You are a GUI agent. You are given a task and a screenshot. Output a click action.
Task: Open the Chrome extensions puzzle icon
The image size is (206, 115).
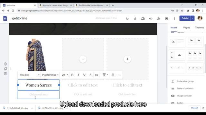point(188,11)
